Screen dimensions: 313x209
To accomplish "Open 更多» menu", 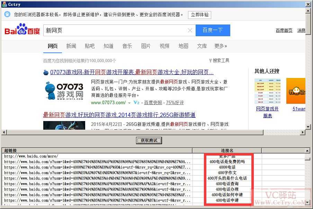I will coord(221,46).
